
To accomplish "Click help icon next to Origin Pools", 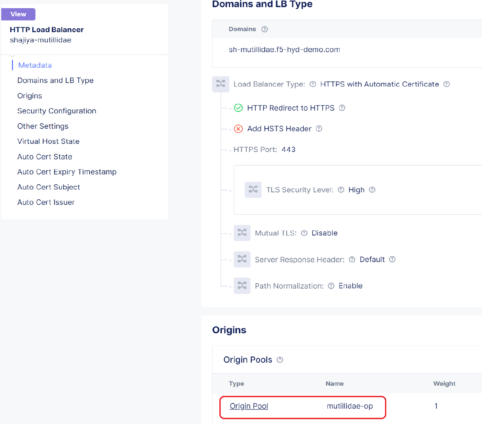I will (280, 360).
